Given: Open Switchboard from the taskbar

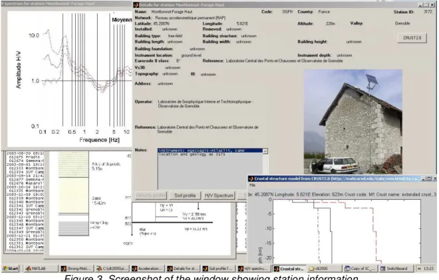Looking at the screenshot, I should tap(396, 269).
